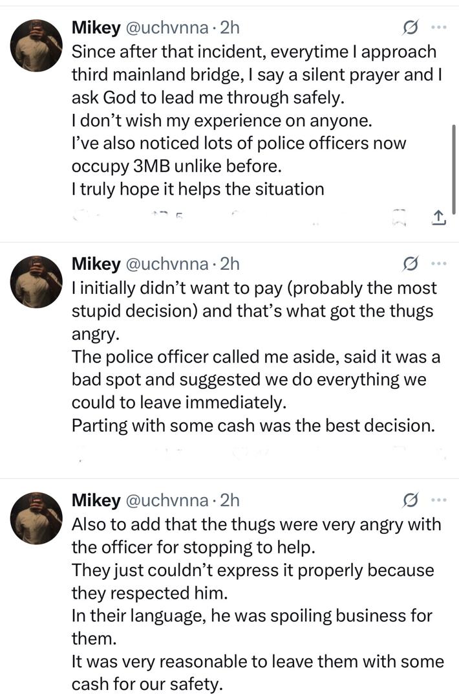Viewport: 459px width, 699px height.
Task: Bookmark the first tweet about third mainland bridge
Action: point(400,219)
